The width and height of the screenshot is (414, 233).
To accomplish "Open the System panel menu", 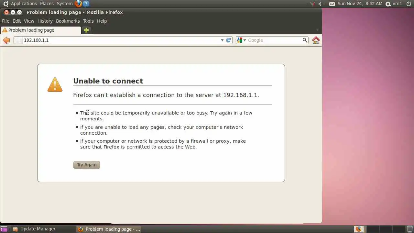I will click(65, 4).
